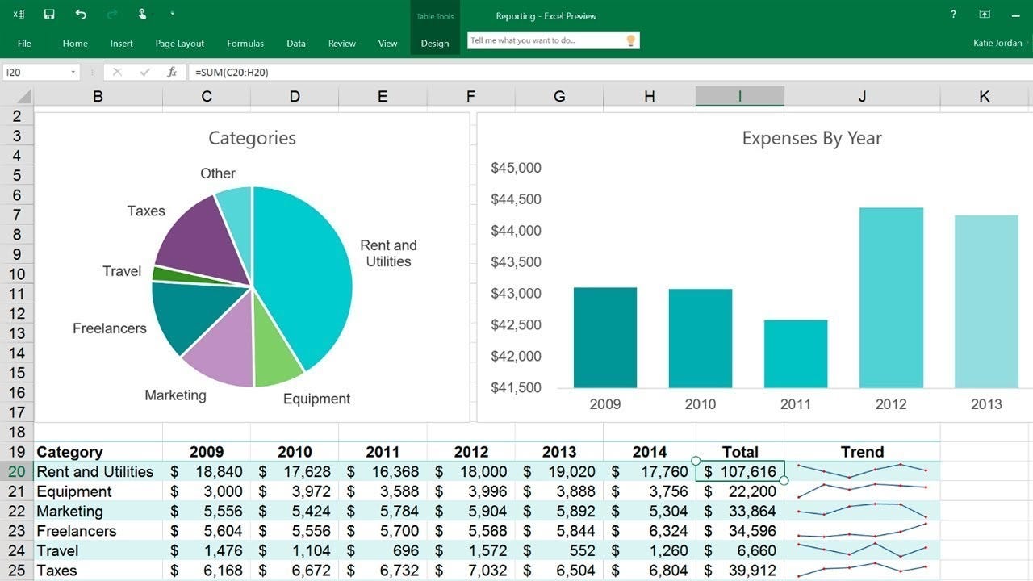Open the File menu
Screen dimensions: 1033x581
click(23, 43)
